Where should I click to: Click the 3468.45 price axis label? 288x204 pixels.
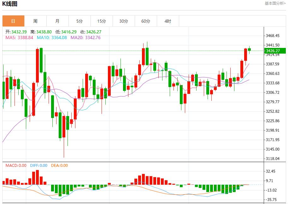(x=273, y=36)
